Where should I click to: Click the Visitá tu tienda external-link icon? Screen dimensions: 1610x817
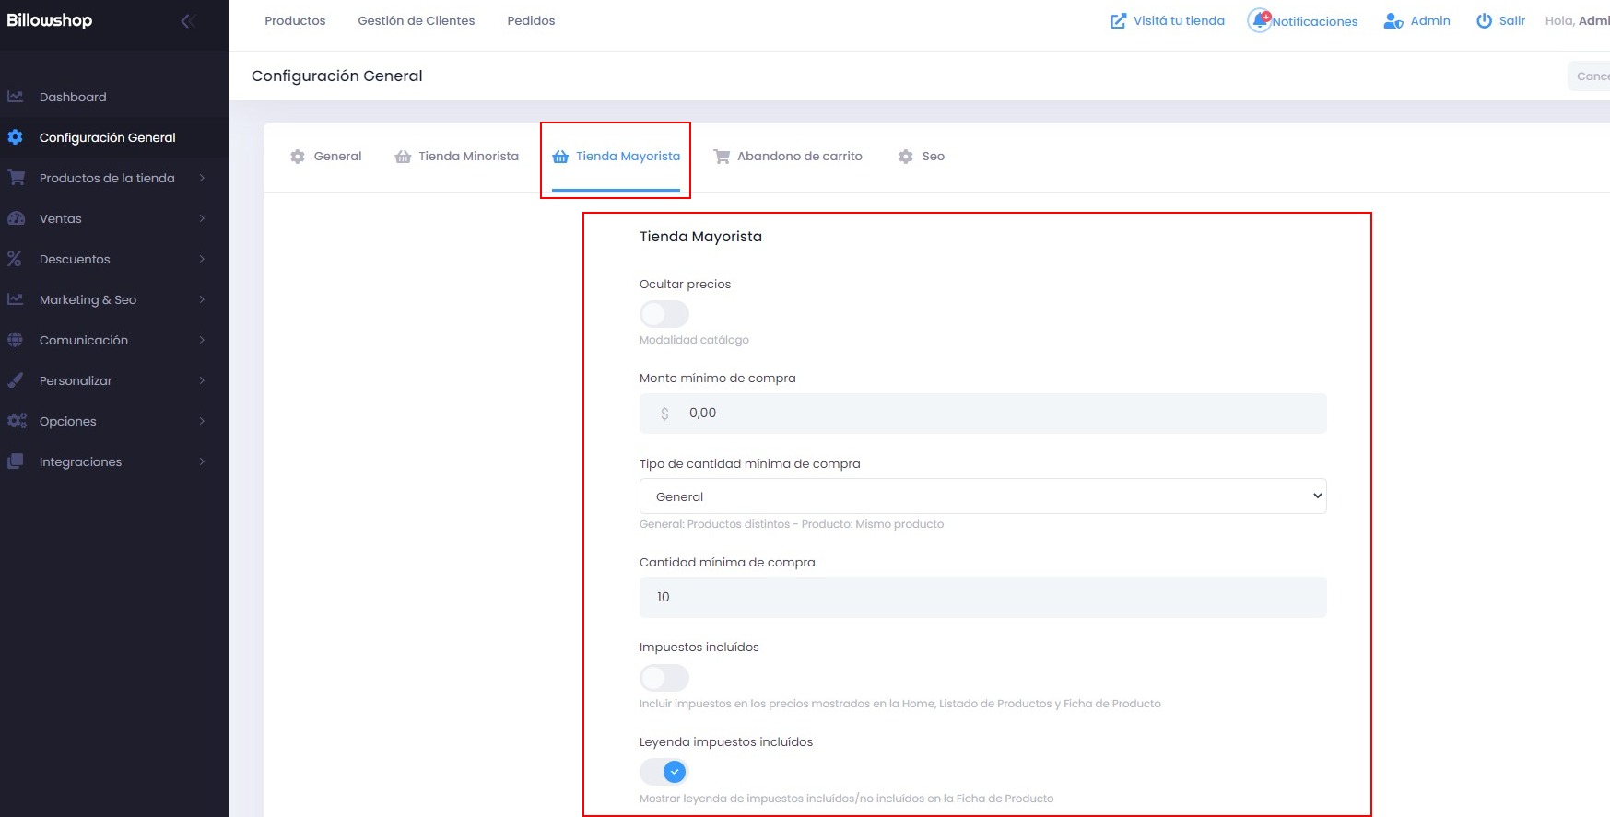click(1118, 20)
